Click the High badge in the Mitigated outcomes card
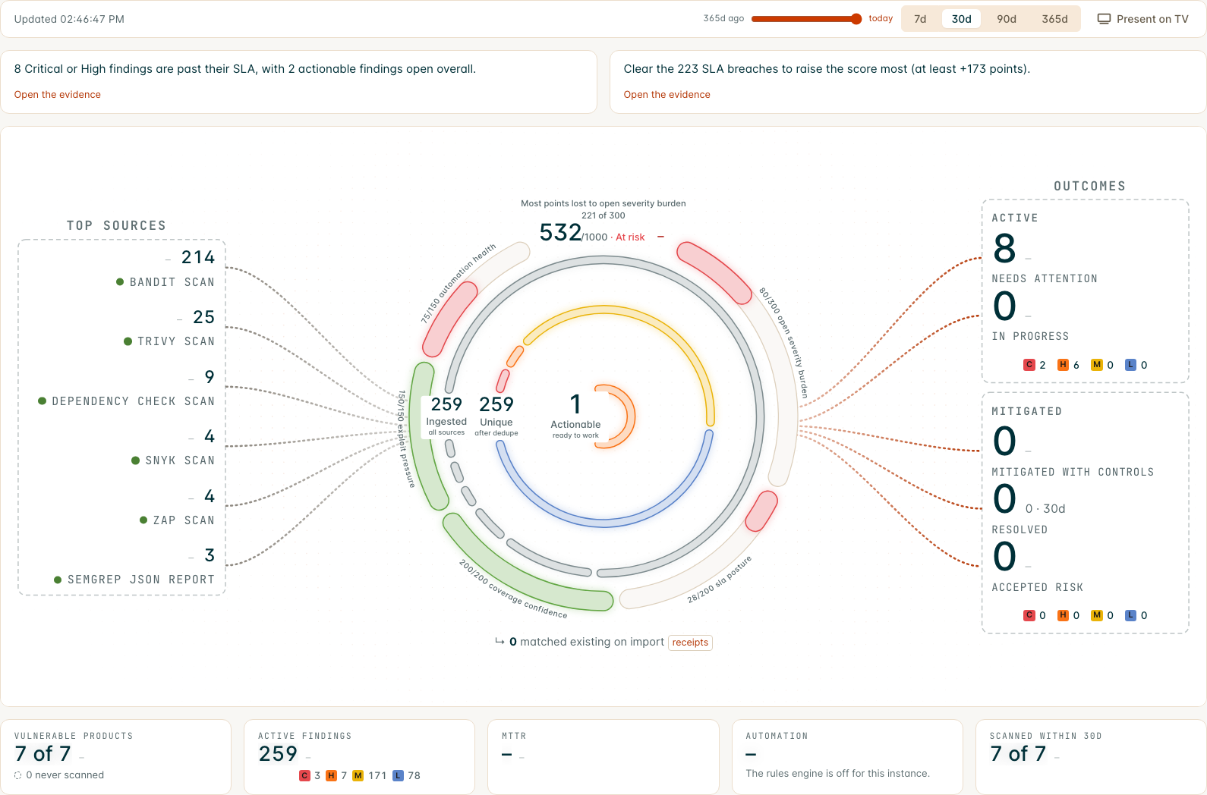 click(1064, 615)
